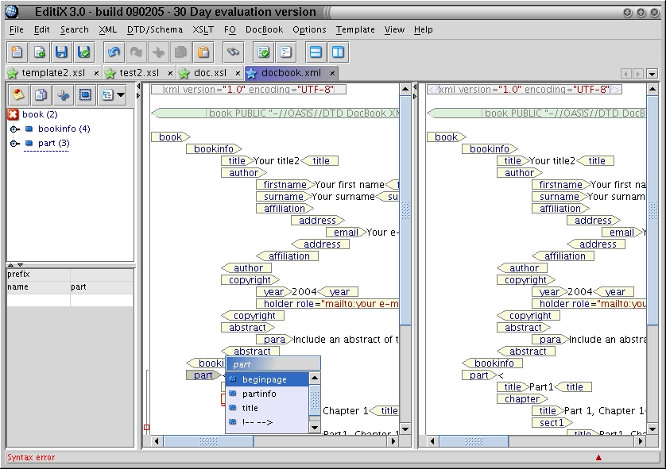
Task: Open the DTD/Schema menu
Action: click(155, 29)
